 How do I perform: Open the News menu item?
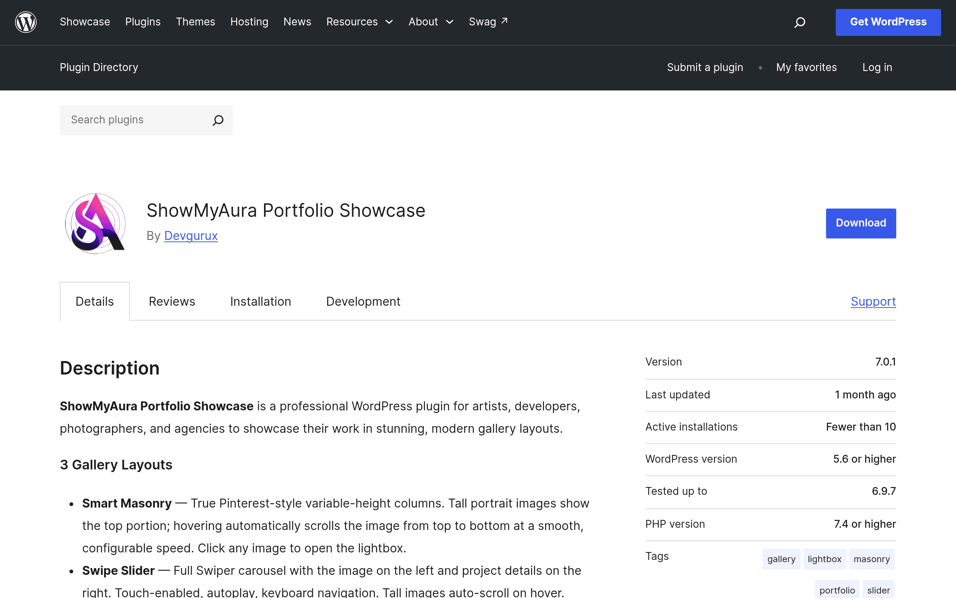298,22
